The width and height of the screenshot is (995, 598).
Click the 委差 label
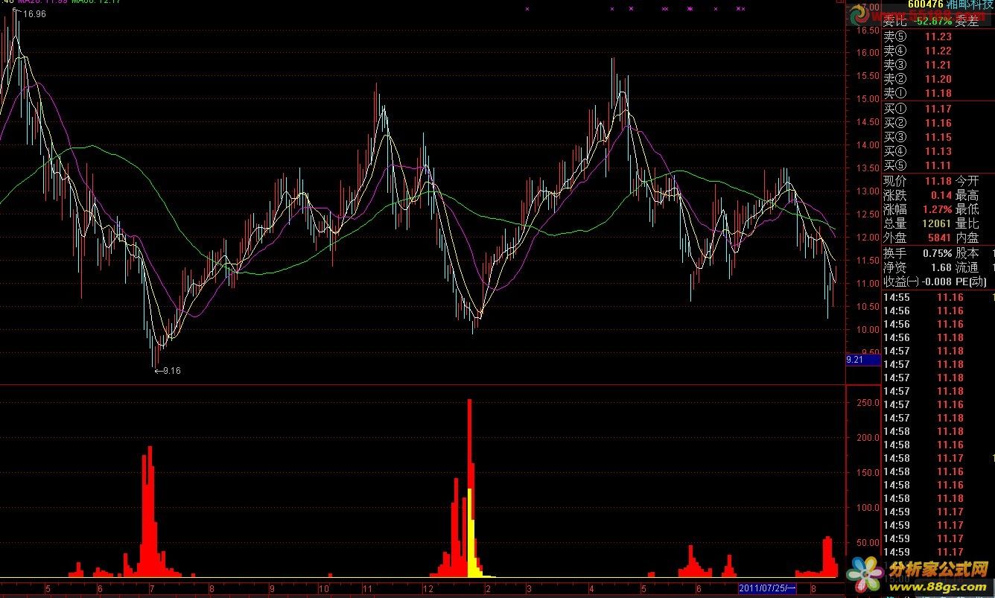[x=967, y=22]
